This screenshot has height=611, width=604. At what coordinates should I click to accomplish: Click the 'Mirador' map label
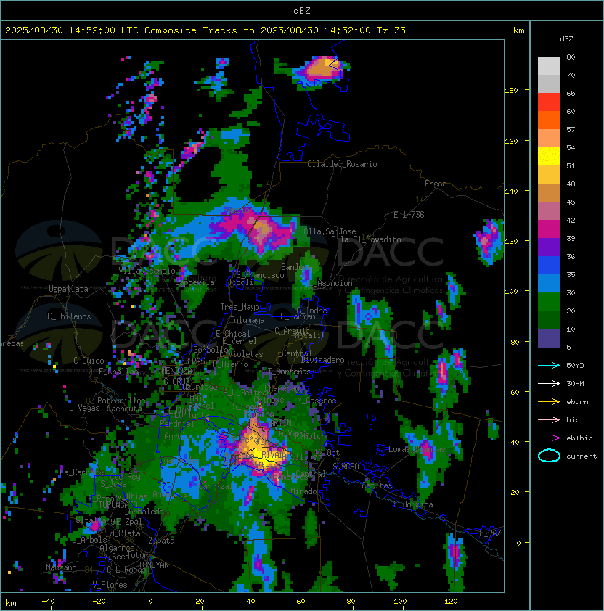click(306, 491)
